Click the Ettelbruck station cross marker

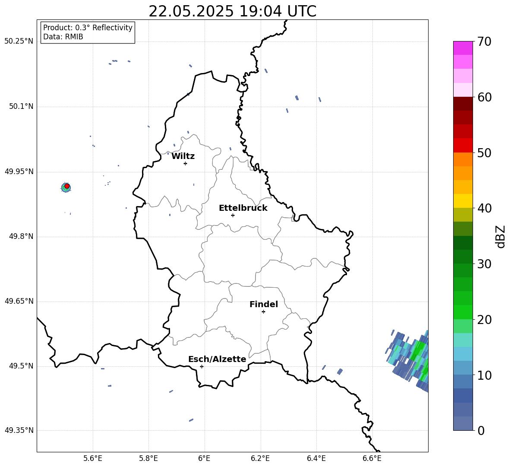pos(233,215)
